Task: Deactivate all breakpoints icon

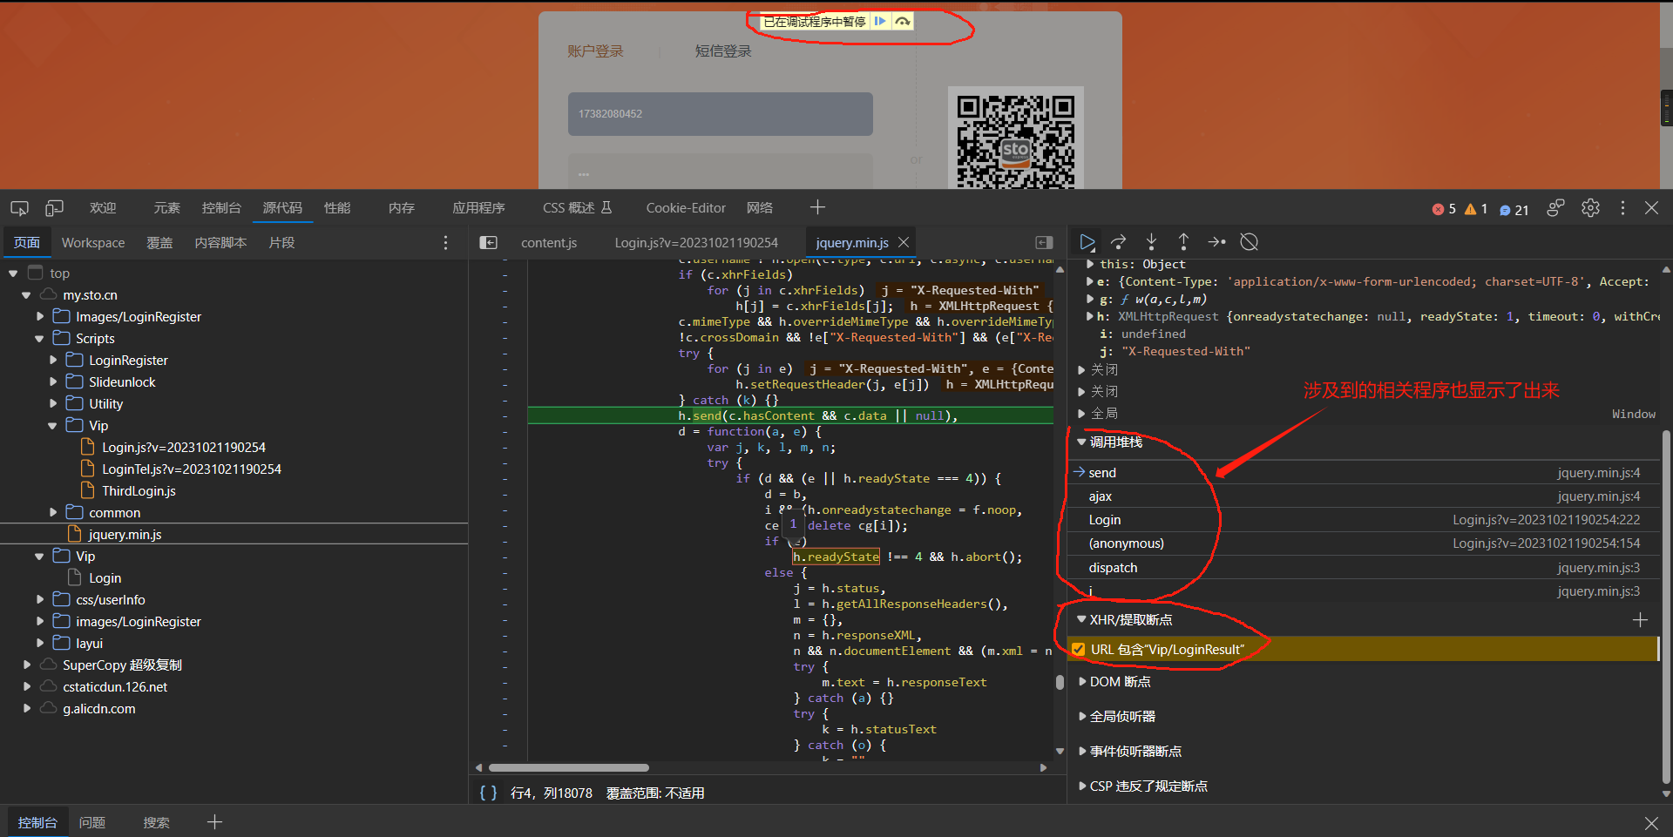Action: pos(1249,242)
